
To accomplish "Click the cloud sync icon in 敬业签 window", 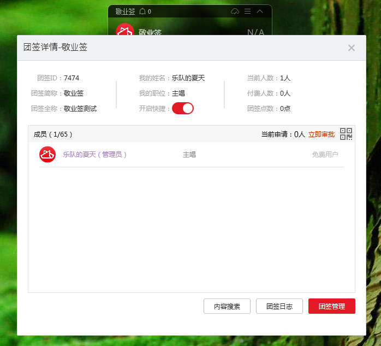I will [x=235, y=11].
